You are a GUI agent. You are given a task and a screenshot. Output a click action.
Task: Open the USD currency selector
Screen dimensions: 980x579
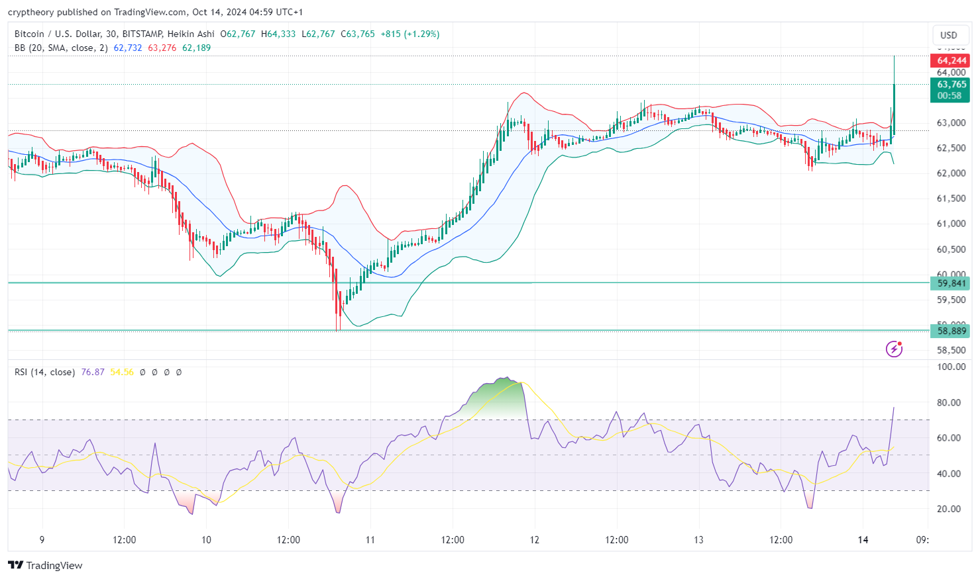pos(949,35)
